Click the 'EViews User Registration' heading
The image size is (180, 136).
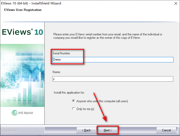click(23, 10)
